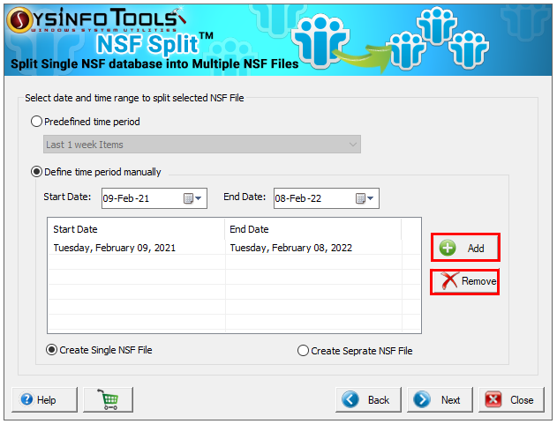Click the Add button with green plus
Screen dimensions: 557x424
pyautogui.click(x=465, y=248)
